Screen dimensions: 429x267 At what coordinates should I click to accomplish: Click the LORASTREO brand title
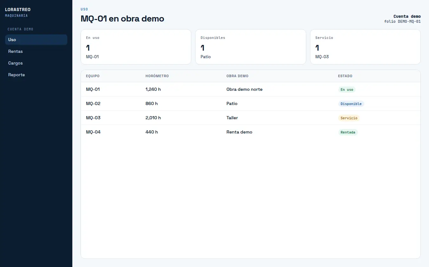click(x=18, y=10)
